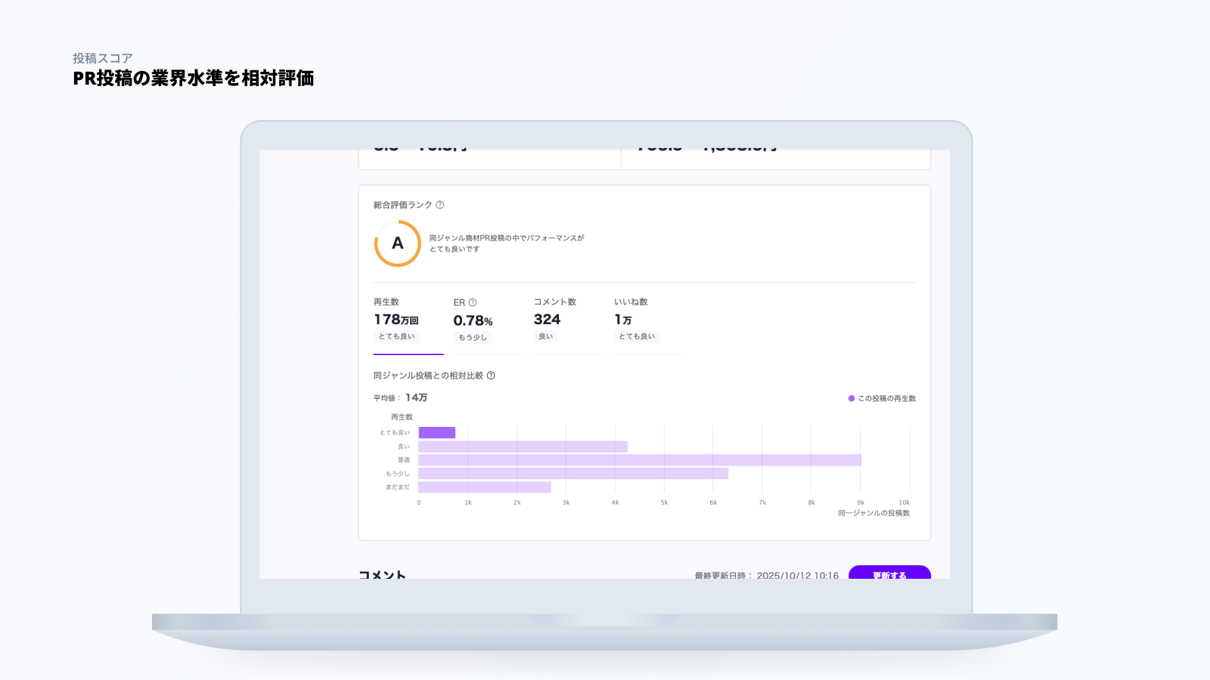Image resolution: width=1210 pixels, height=680 pixels.
Task: Click the もう少し bar in chart
Action: pos(573,474)
